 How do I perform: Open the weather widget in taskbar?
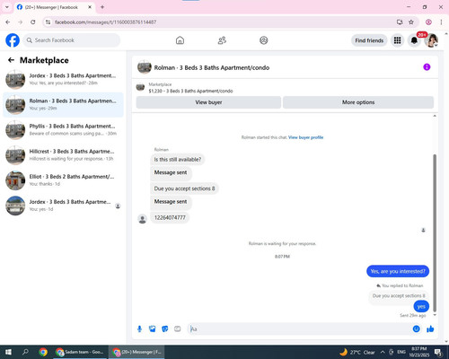pos(357,352)
